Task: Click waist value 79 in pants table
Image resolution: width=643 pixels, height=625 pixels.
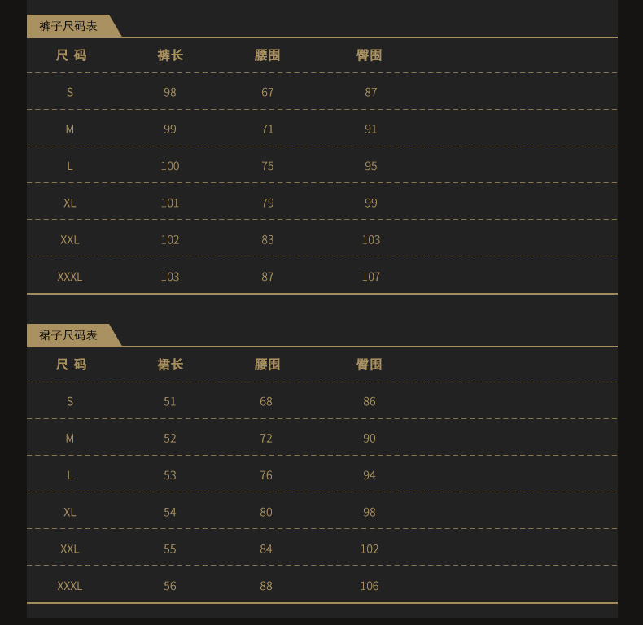Action: 268,203
